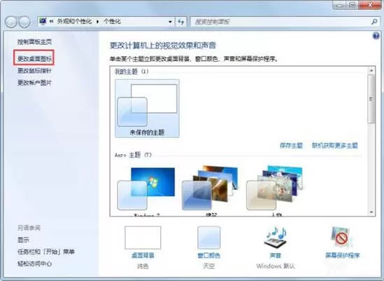Close the personalization window
This screenshot has height=281, width=384.
tap(370, 5)
